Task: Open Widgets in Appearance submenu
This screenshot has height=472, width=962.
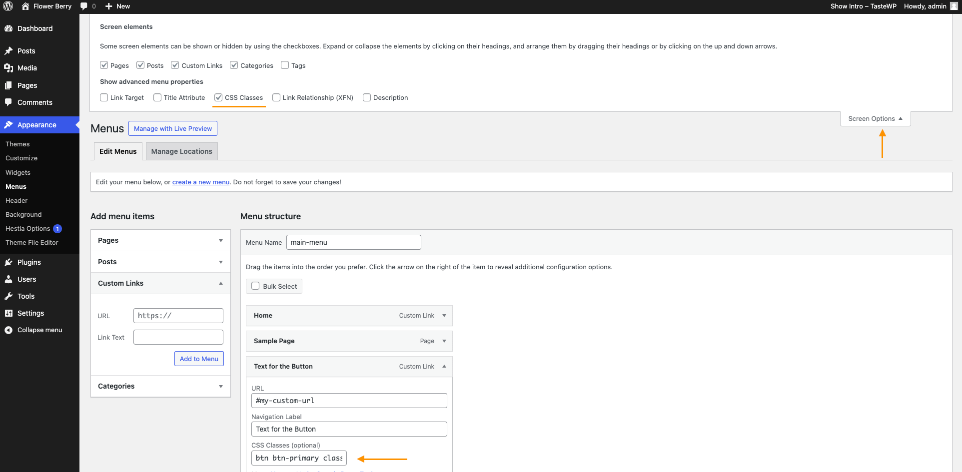Action: [x=18, y=172]
